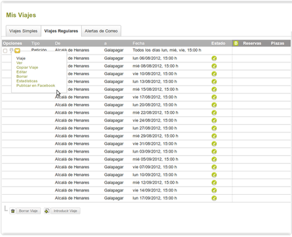Click the Fecha column header
Viewport: 292px width, 237px height.
pyautogui.click(x=138, y=44)
